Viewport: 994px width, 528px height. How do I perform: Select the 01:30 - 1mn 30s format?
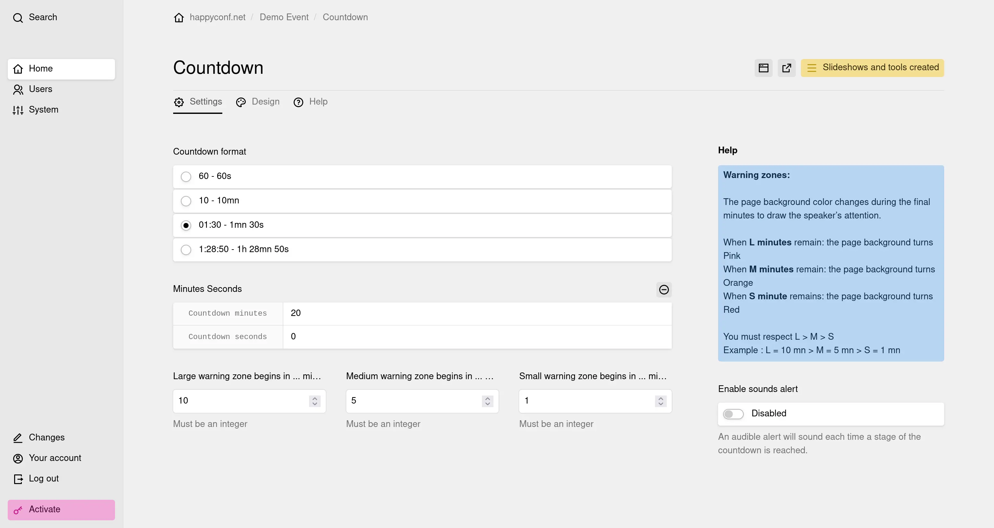[422, 225]
